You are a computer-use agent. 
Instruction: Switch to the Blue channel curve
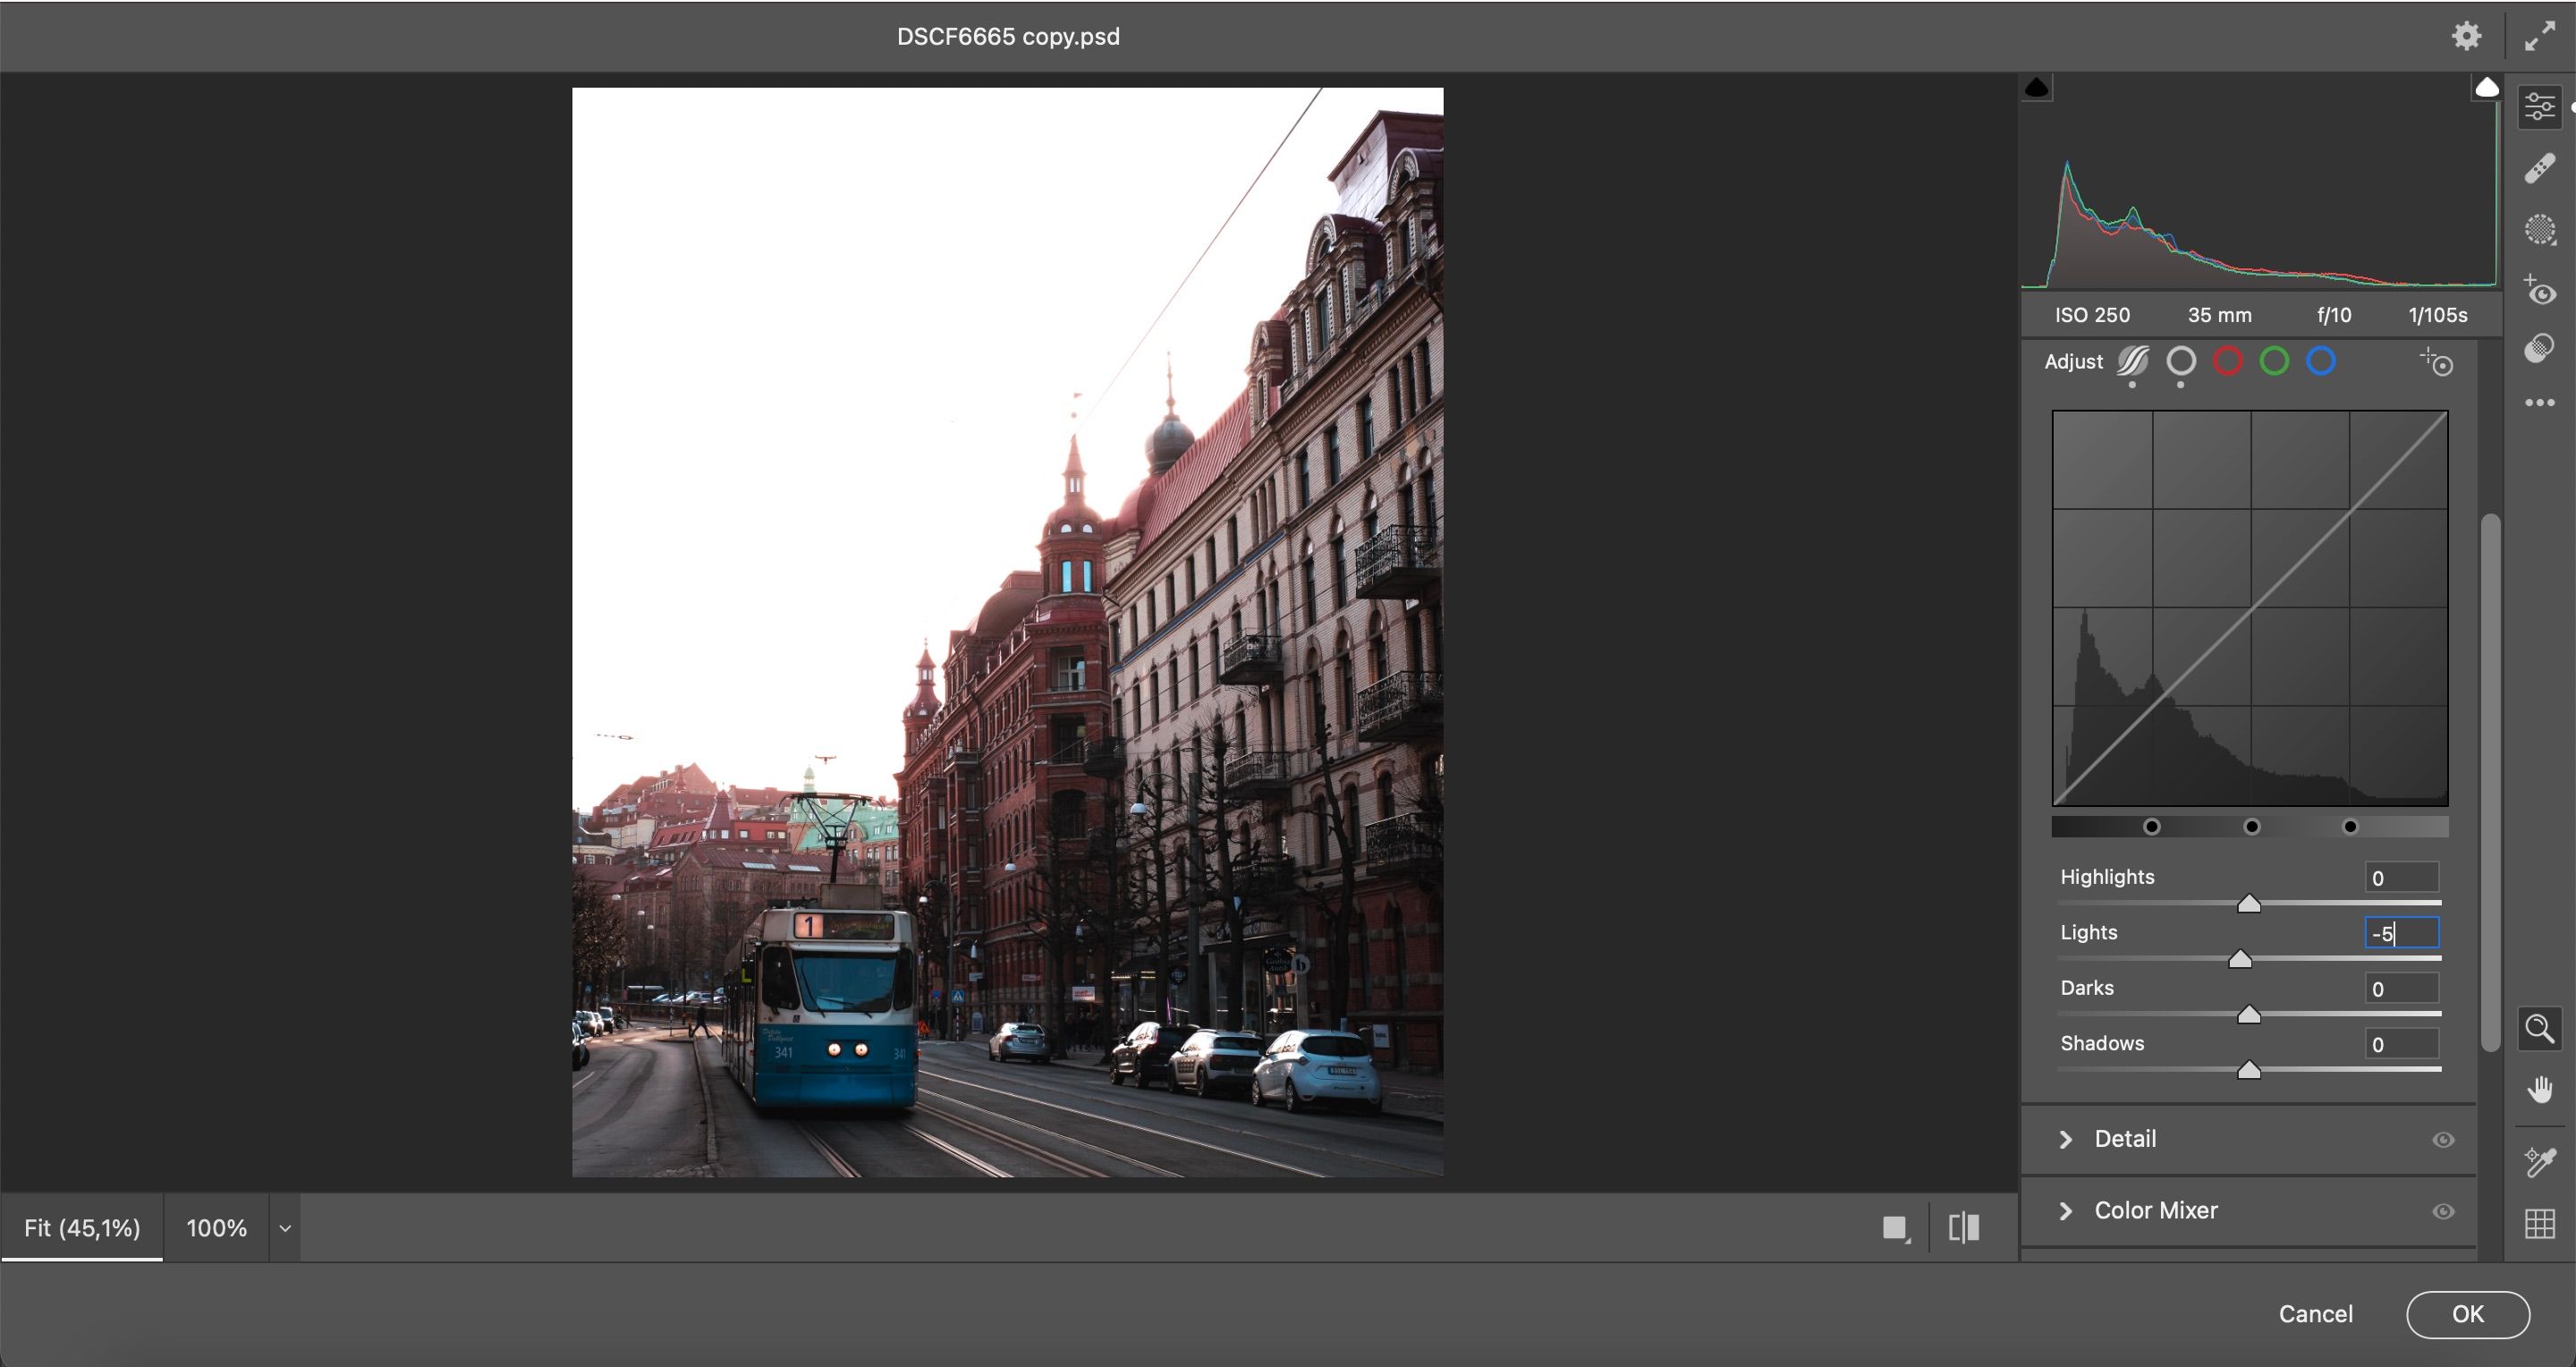tap(2321, 362)
